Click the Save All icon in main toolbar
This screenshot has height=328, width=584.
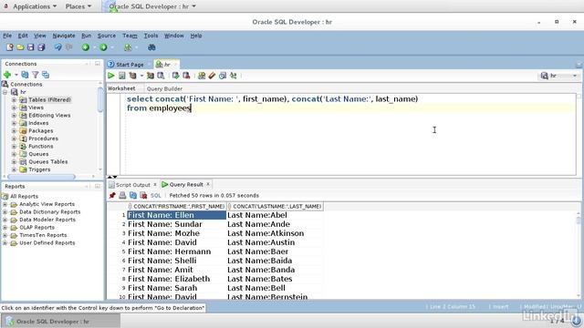41,47
